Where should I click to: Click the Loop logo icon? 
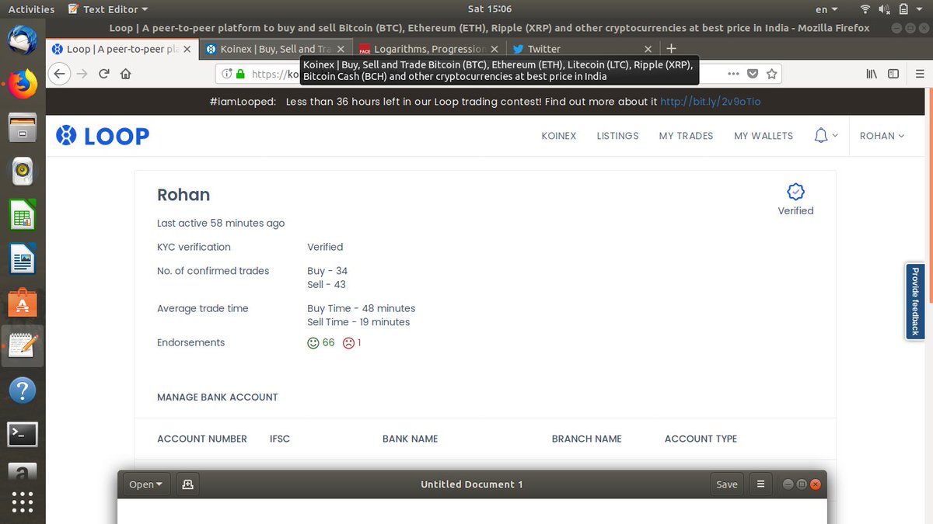pyautogui.click(x=65, y=135)
